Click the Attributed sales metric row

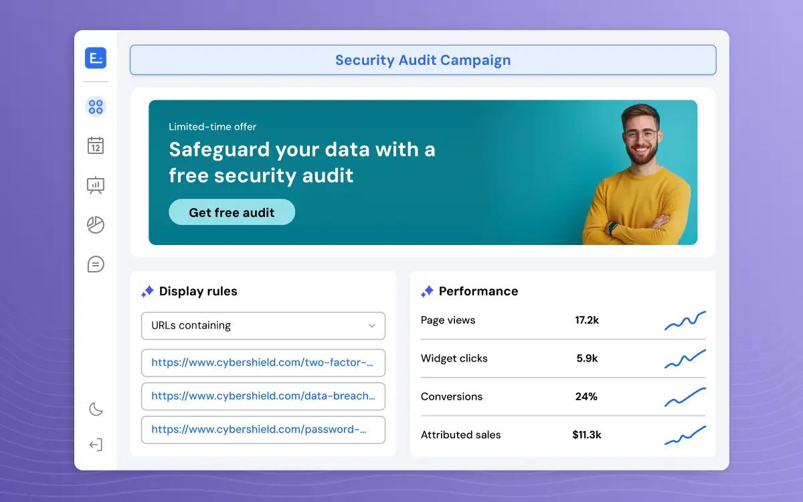click(562, 435)
